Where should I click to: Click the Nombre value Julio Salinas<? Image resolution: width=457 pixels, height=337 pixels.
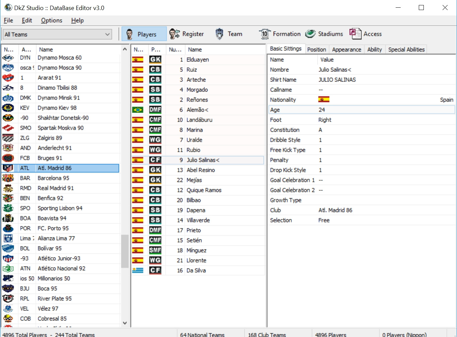[335, 70]
